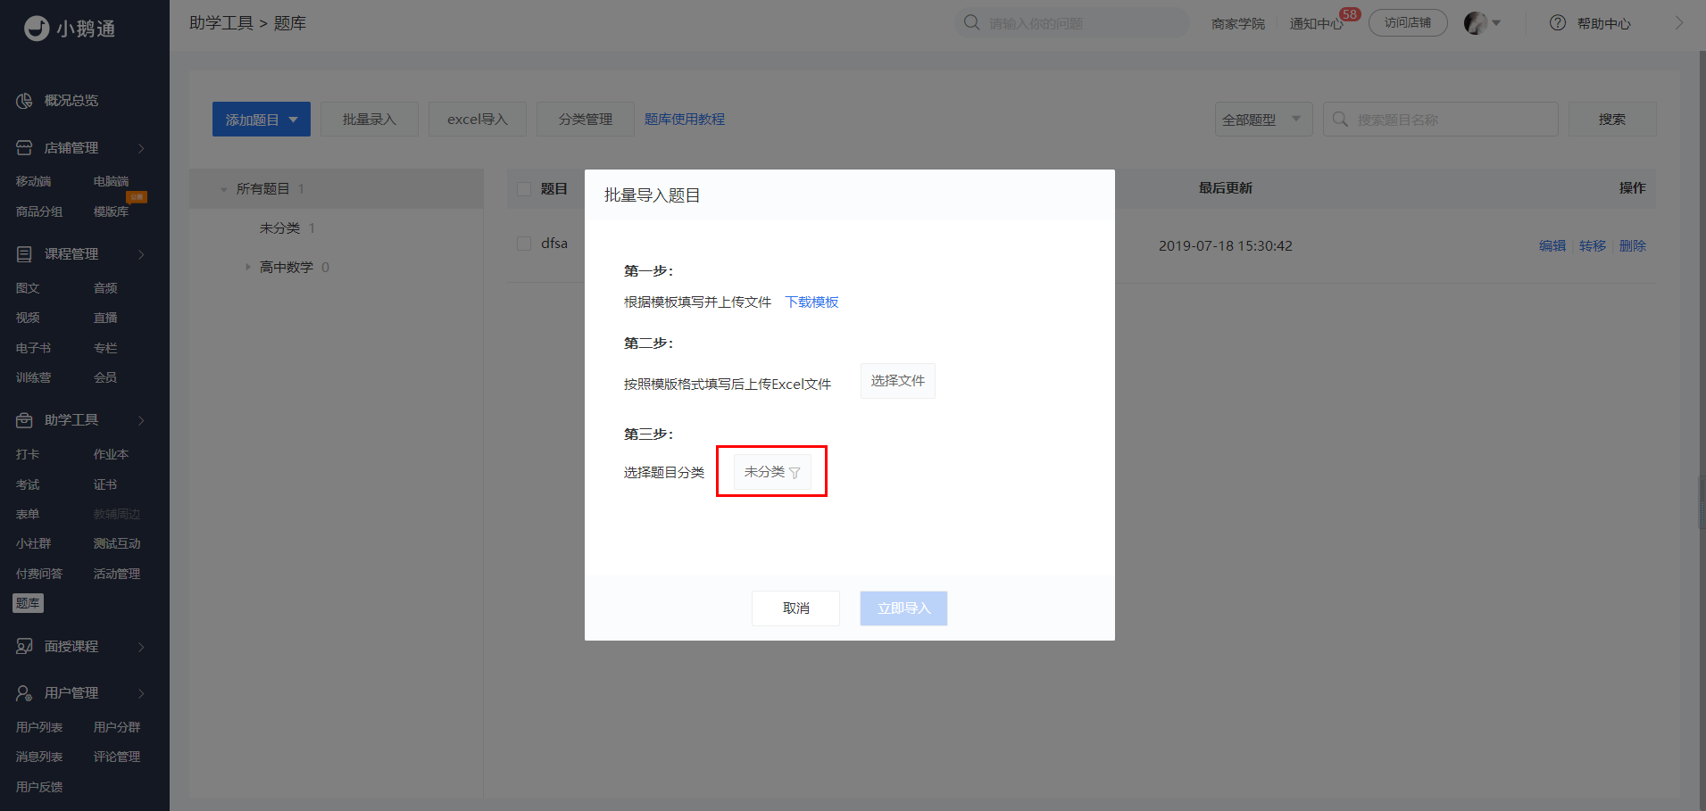Click the 帮助中心 question mark icon
The width and height of the screenshot is (1706, 811).
pos(1558,23)
